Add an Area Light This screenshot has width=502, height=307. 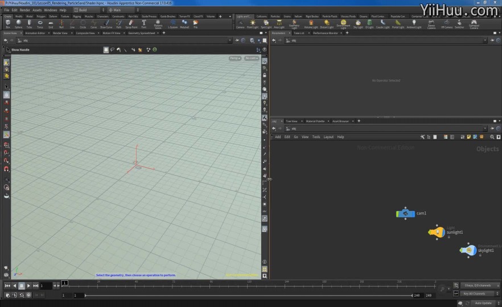coord(279,24)
